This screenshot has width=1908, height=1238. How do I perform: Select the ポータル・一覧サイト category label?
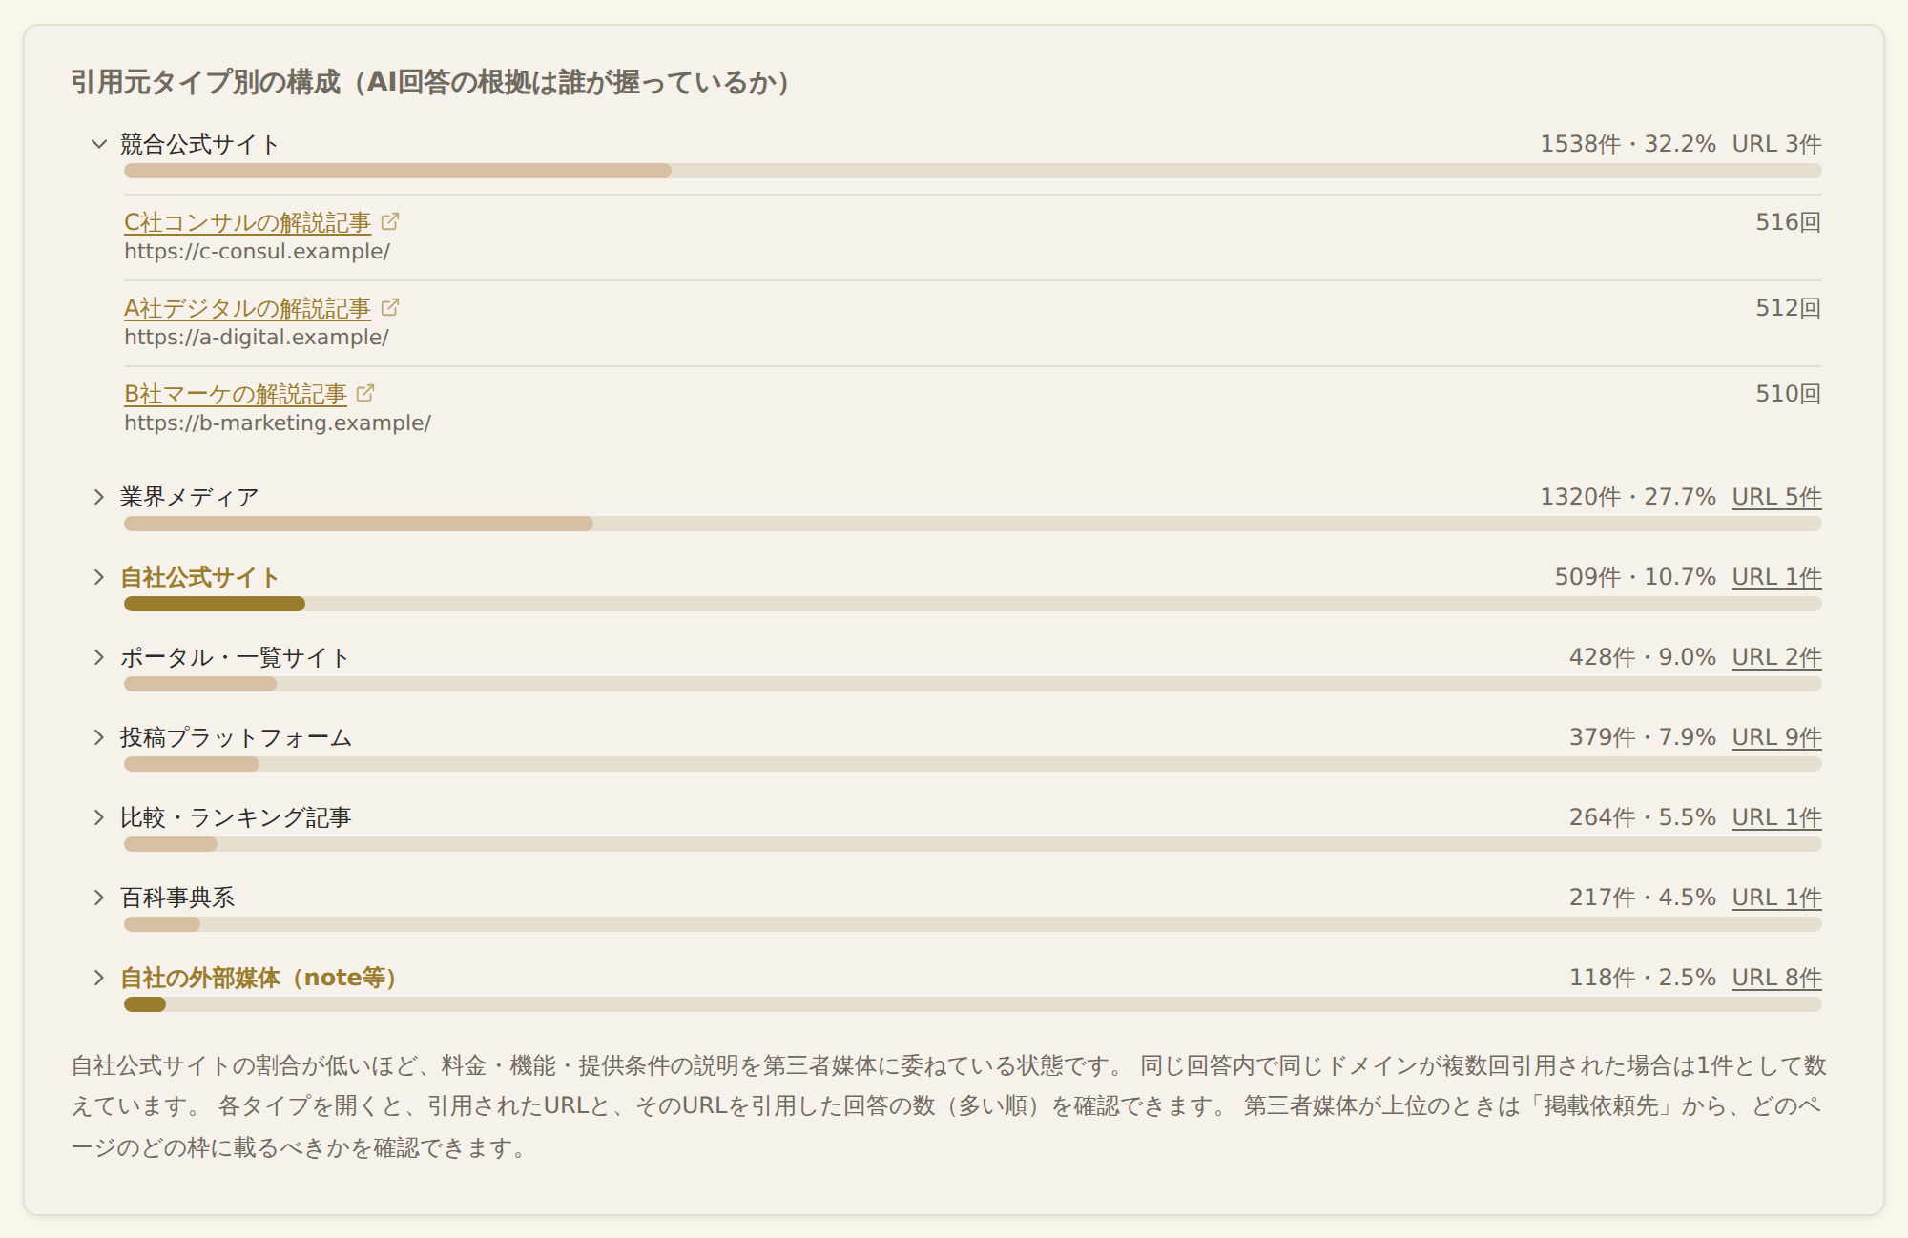point(235,657)
